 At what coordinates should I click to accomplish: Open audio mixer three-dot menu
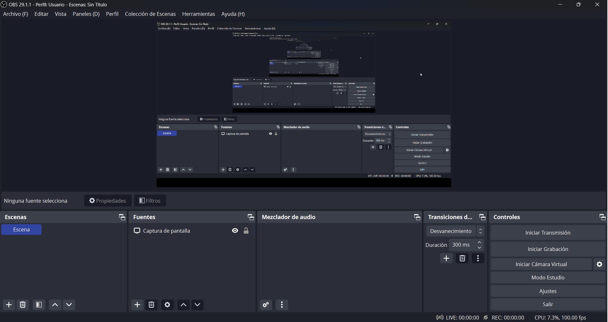click(282, 305)
